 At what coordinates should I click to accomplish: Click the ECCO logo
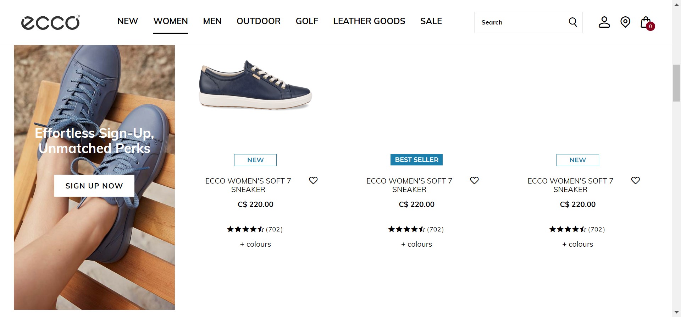(50, 22)
